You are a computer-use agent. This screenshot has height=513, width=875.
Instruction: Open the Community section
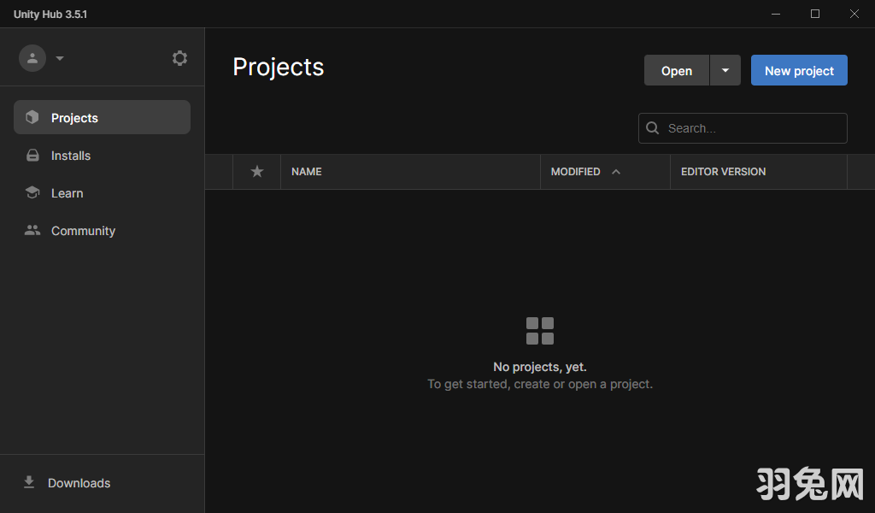tap(83, 231)
